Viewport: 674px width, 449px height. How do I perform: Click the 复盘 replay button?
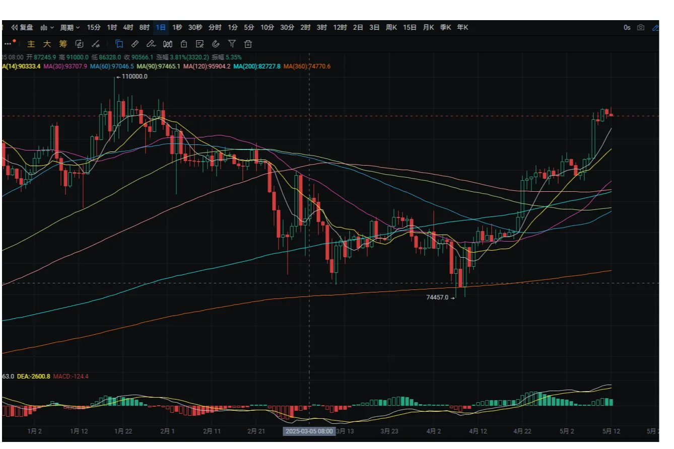coord(23,28)
